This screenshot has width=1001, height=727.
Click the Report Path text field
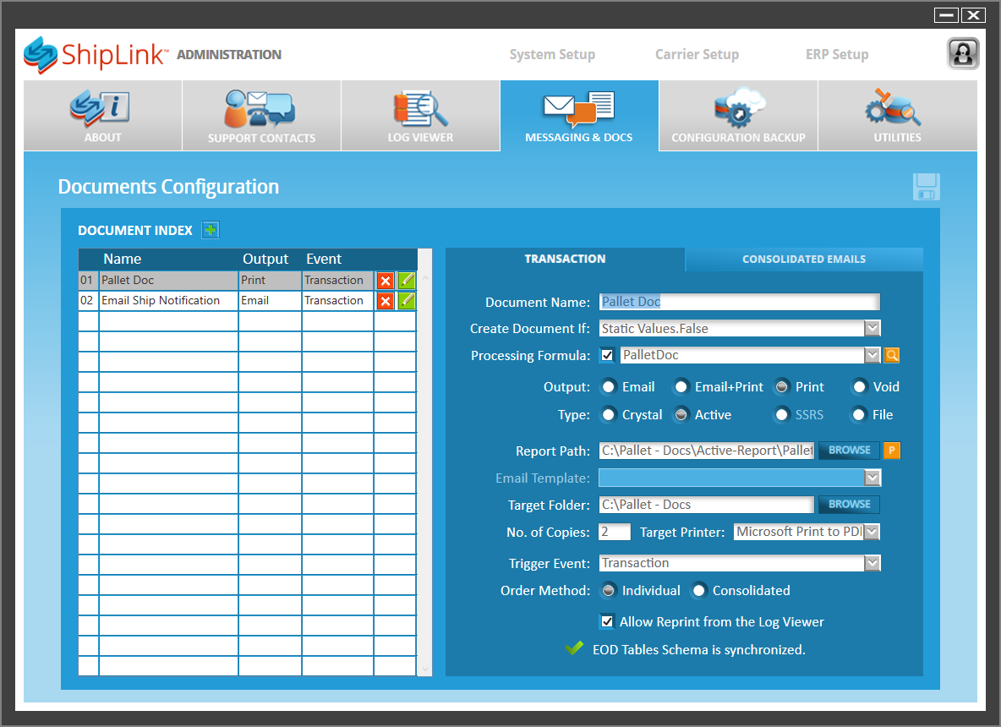pyautogui.click(x=707, y=451)
